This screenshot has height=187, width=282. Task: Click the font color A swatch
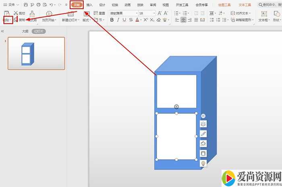pos(137,20)
